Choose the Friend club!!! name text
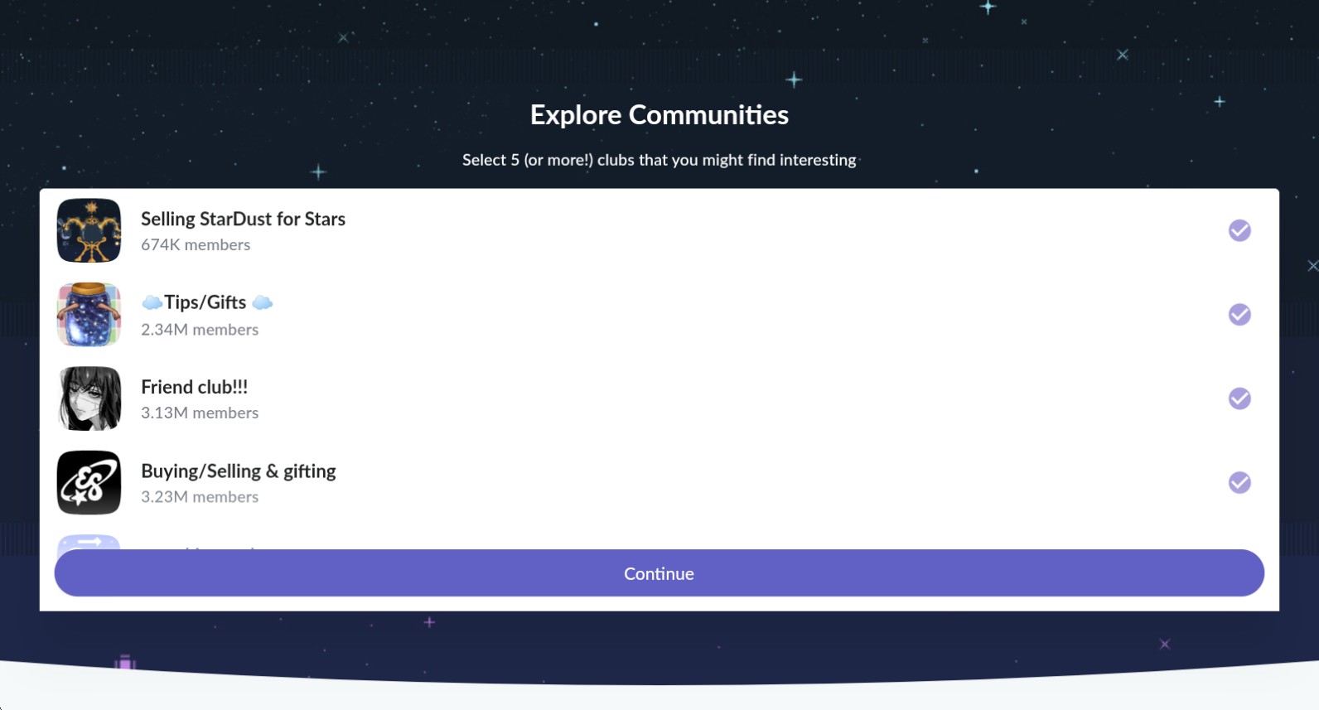The width and height of the screenshot is (1319, 710). pyautogui.click(x=194, y=387)
